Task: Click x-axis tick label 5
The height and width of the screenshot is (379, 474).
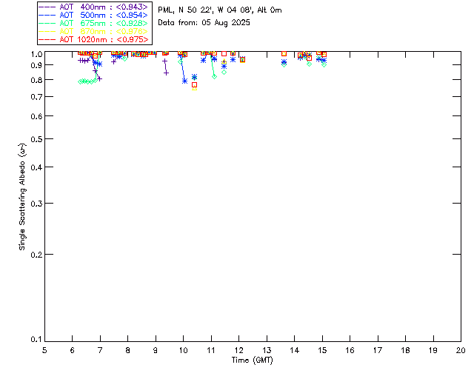Action: tap(44, 350)
